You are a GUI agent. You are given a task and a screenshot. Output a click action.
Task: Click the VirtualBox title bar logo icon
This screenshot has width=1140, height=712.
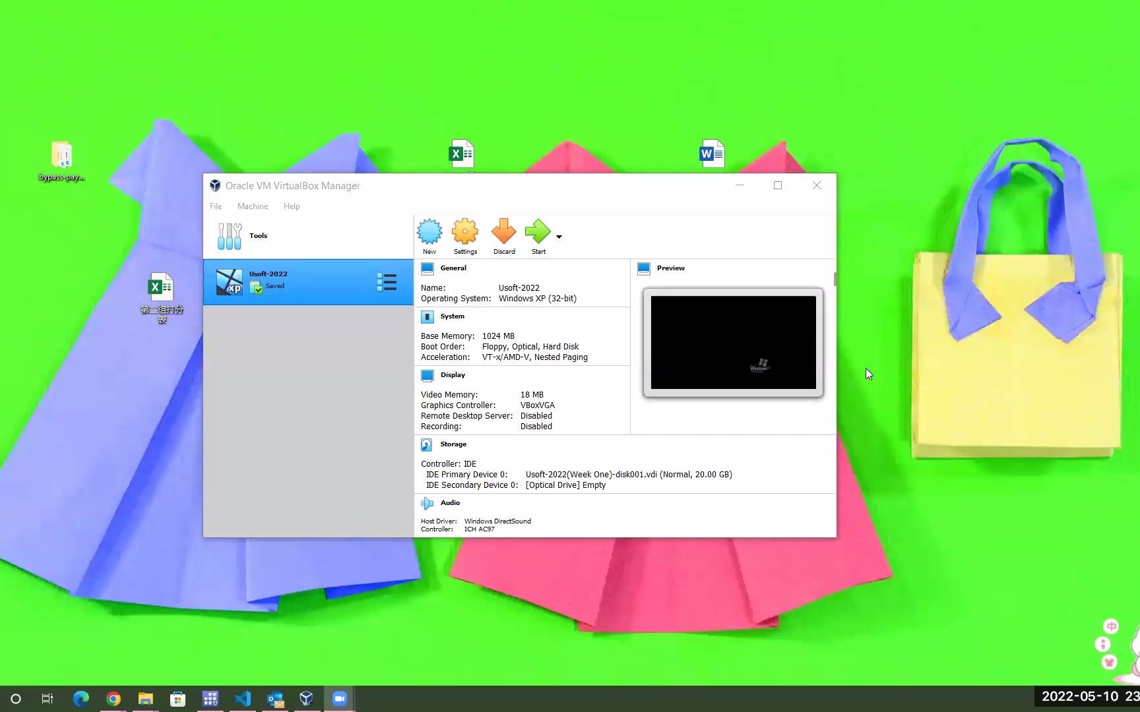[x=215, y=186]
